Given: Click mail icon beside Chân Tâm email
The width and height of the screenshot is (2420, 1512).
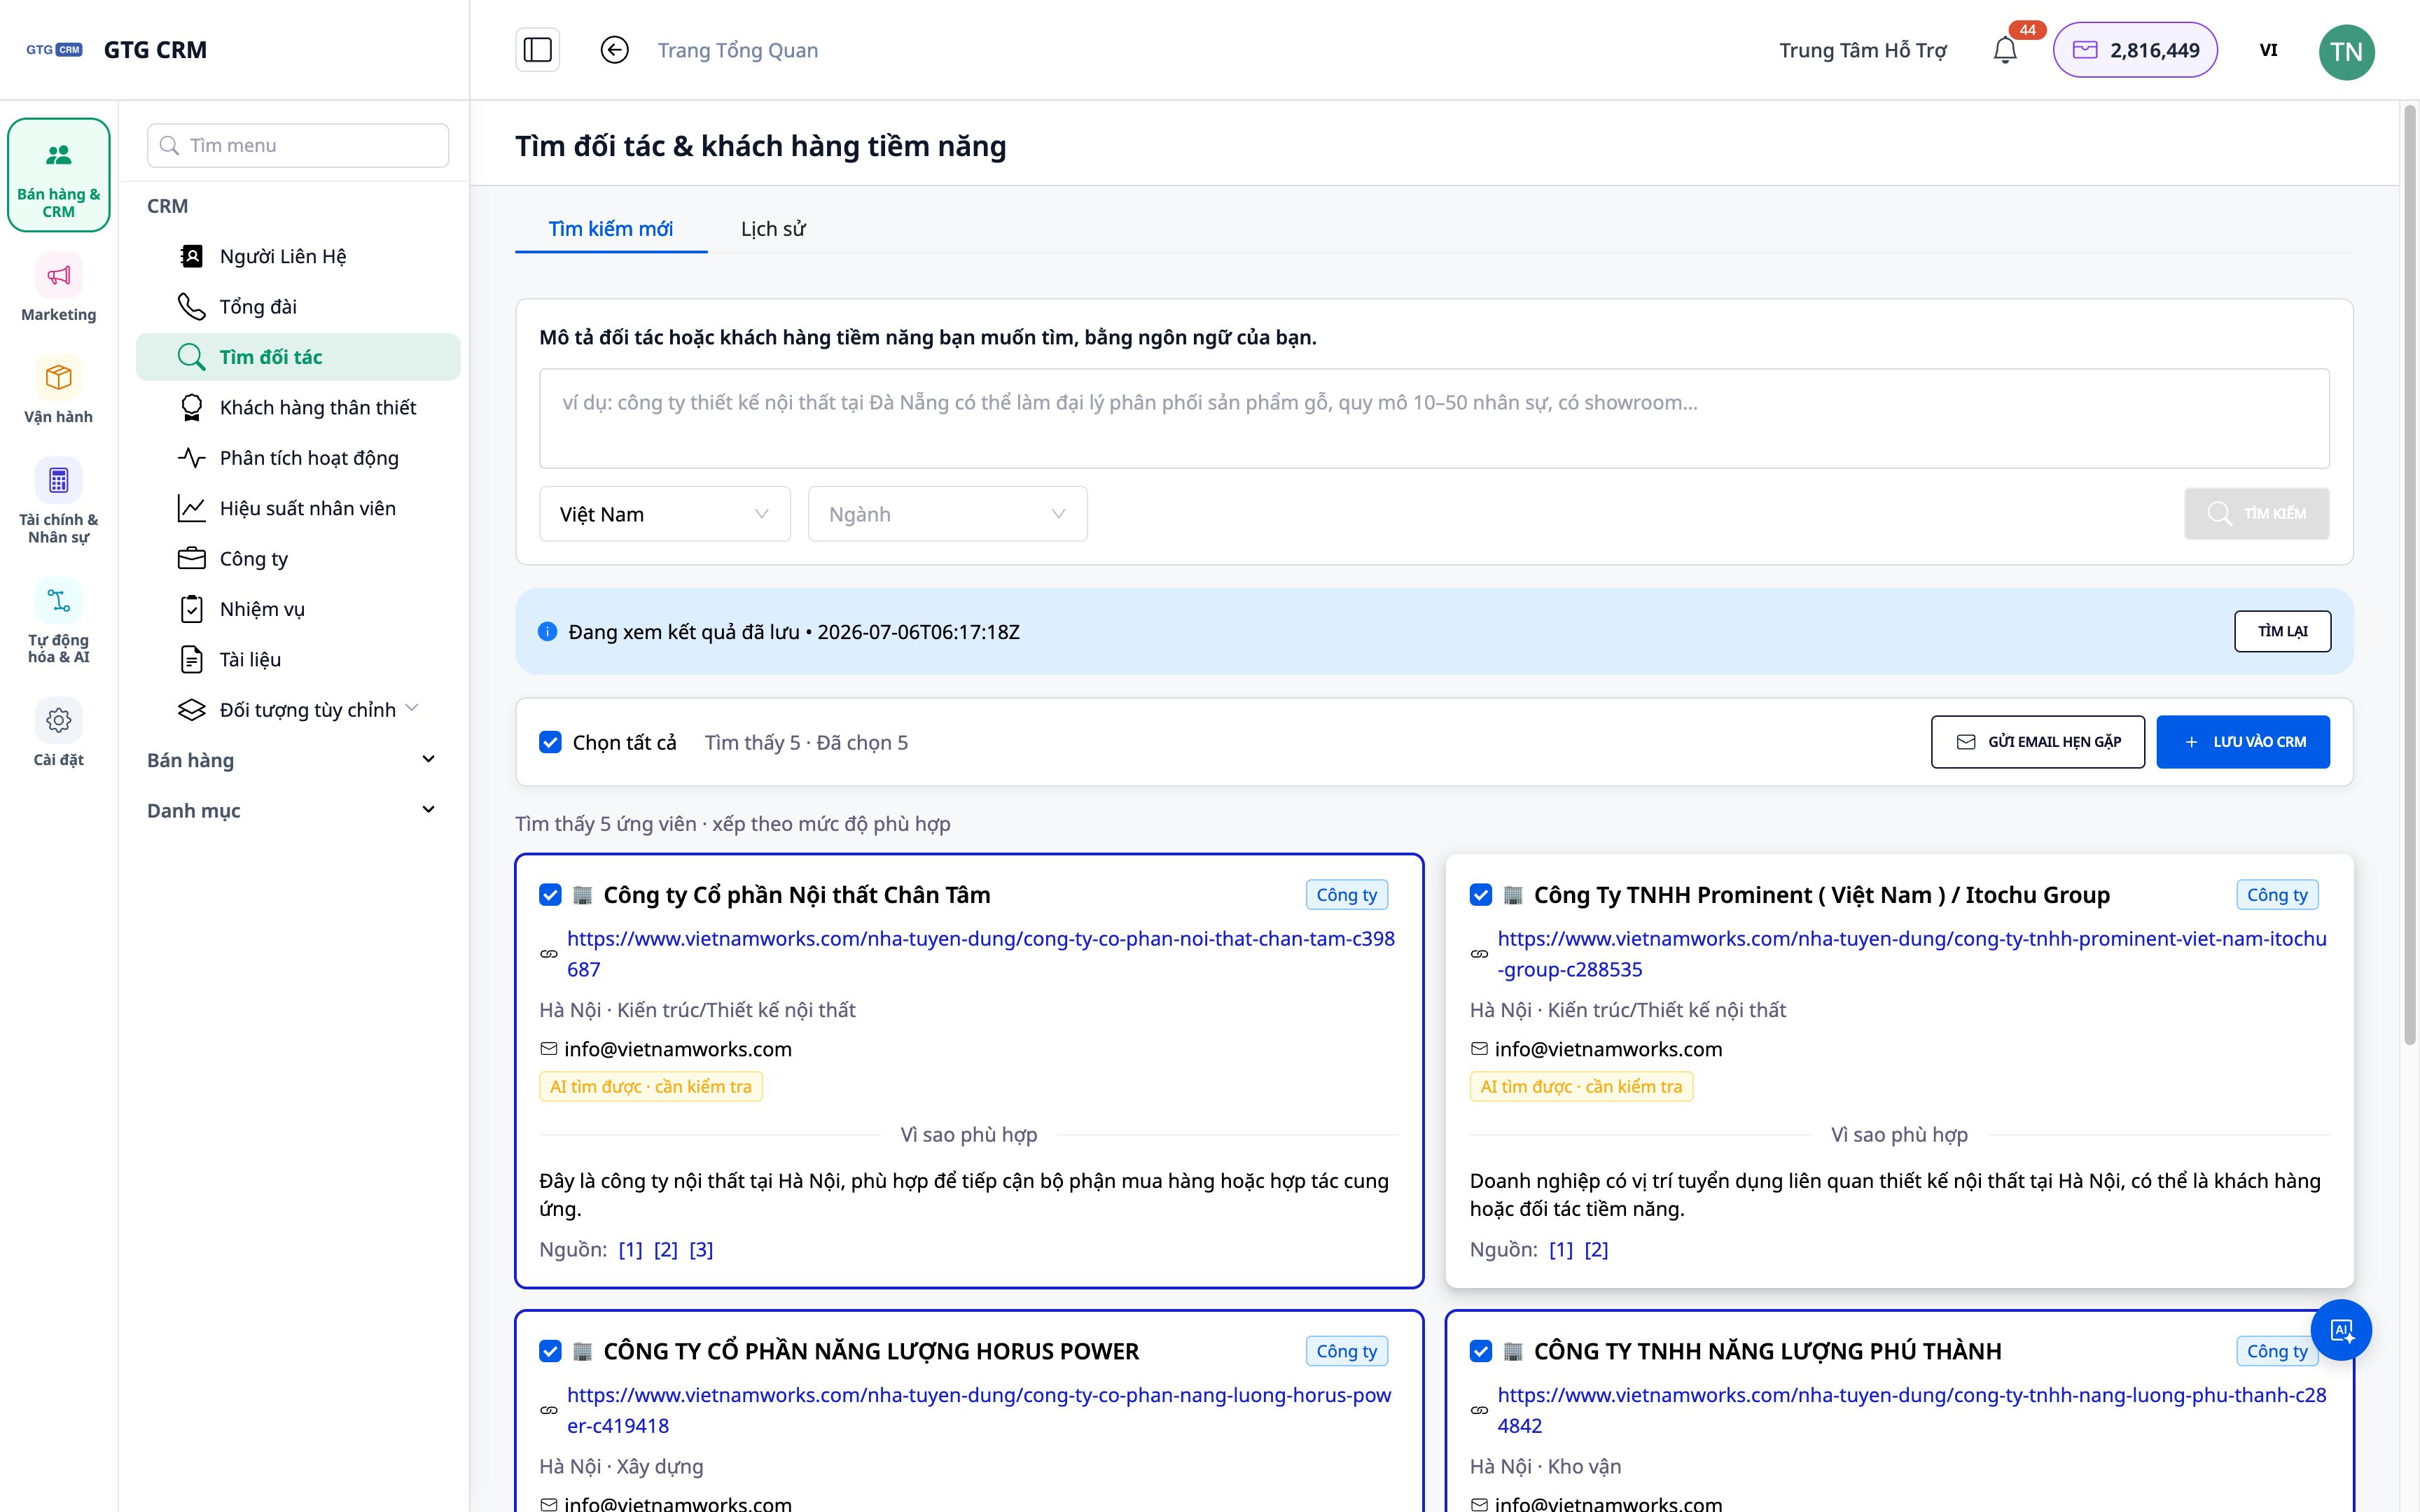Looking at the screenshot, I should point(548,1048).
